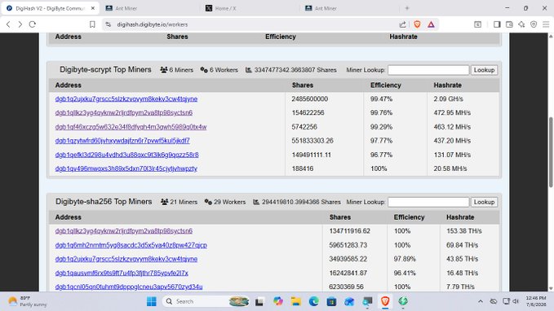Click the 99.47% efficiency value
The height and width of the screenshot is (311, 554).
coord(381,99)
